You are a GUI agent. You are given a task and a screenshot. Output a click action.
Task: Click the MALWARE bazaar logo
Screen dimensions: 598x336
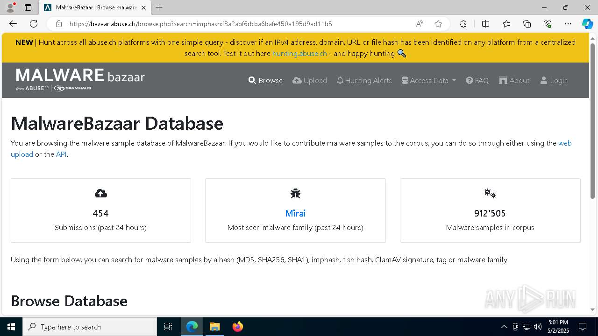tap(80, 79)
